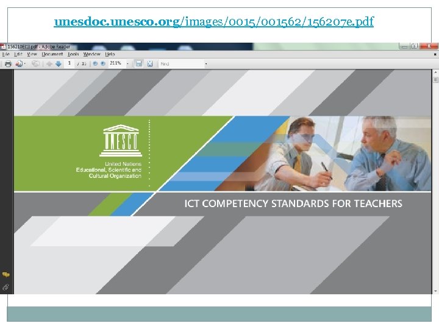Click the title ICT COMPETENCY STANDARDS FOR TEACHERS
This screenshot has width=439, height=329.
click(x=293, y=203)
